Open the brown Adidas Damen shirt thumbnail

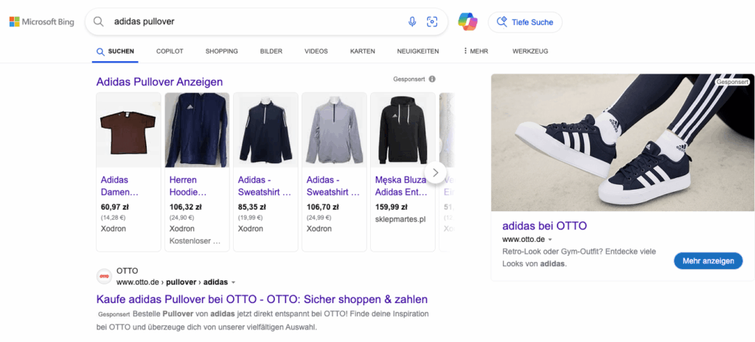pos(128,129)
